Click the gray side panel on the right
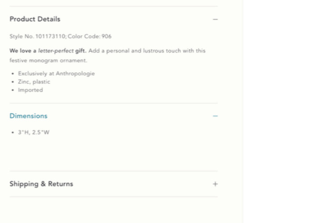The height and width of the screenshot is (223, 312). click(277, 111)
